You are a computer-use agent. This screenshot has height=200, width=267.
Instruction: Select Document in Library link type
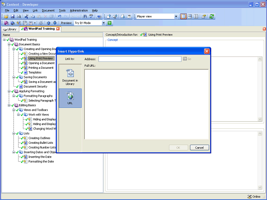(x=70, y=77)
